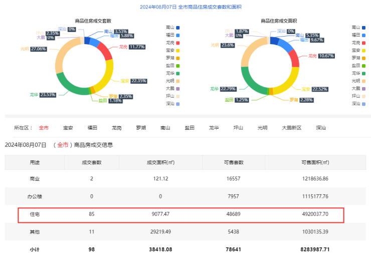Select the 全市 district tab

tap(44, 128)
